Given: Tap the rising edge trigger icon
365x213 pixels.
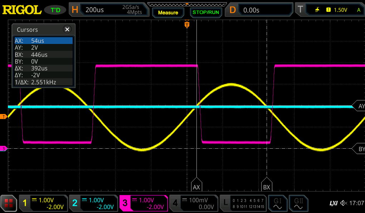Looking at the screenshot, I should tap(317, 10).
